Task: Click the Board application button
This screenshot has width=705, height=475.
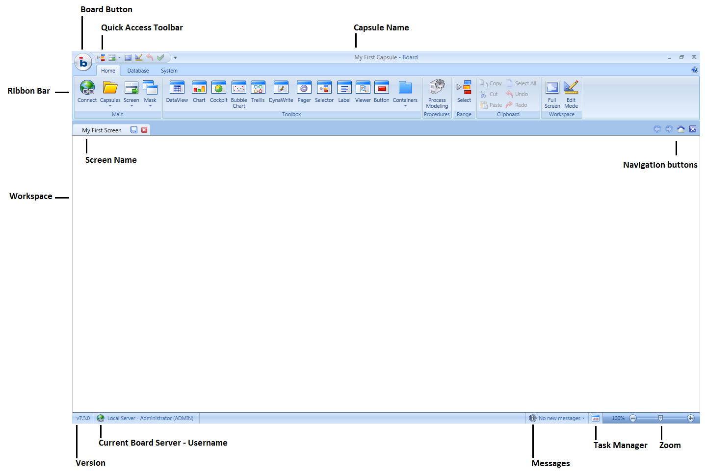Action: tap(83, 62)
